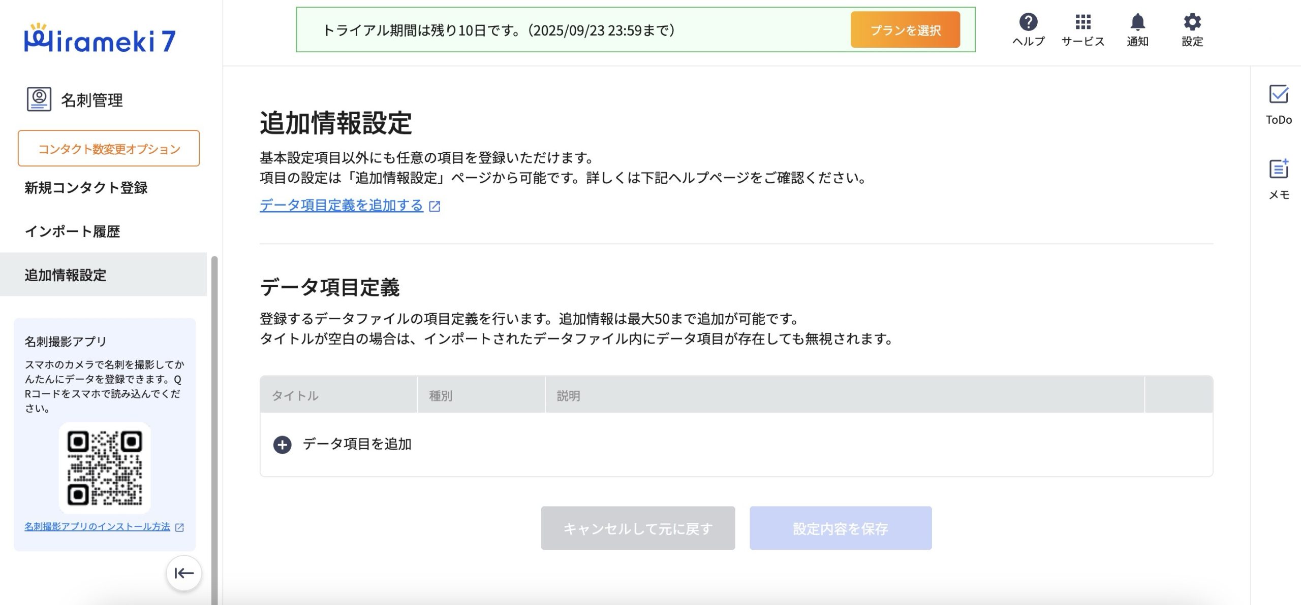Click キャンセルして元に戻す button
Viewport: 1301px width, 605px height.
638,528
